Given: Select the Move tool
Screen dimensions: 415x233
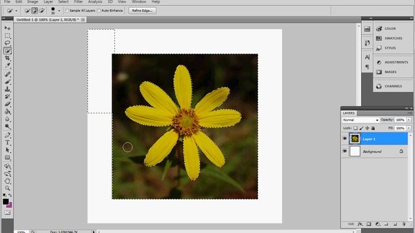Looking at the screenshot, I should [x=7, y=28].
